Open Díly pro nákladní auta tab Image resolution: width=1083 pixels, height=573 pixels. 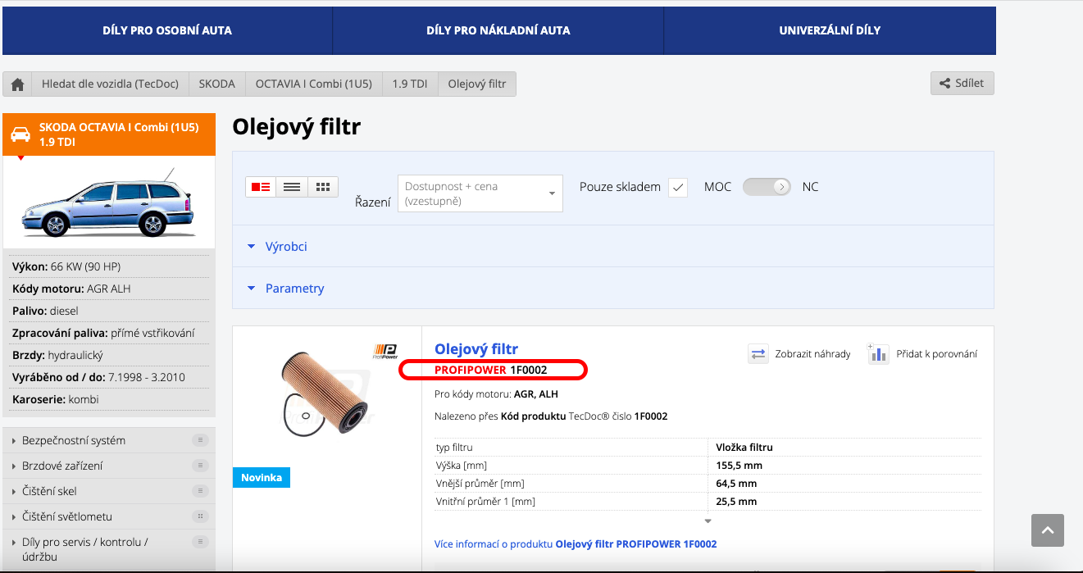[498, 30]
